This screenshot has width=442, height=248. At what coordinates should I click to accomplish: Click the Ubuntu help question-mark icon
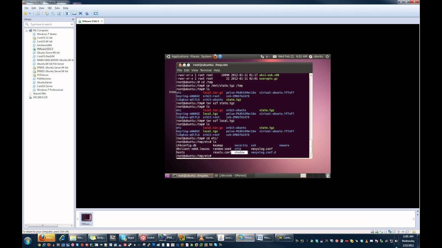coord(220,56)
